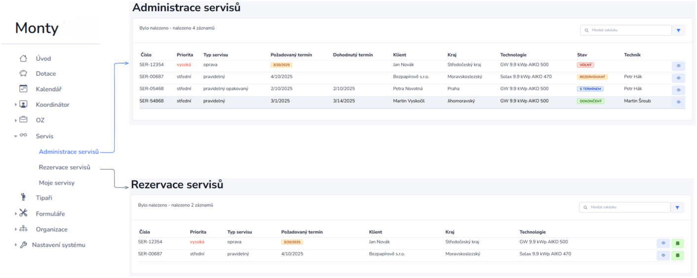The height and width of the screenshot is (278, 697).
Task: Open Kalendář via its calendar icon
Action: click(23, 89)
